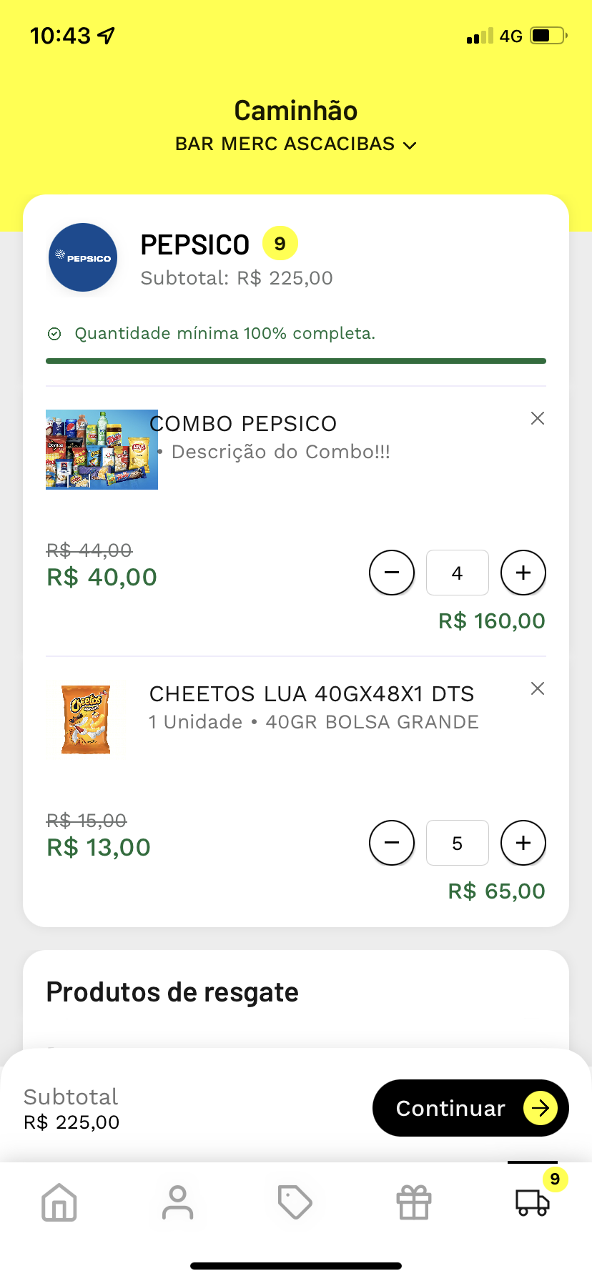This screenshot has height=1281, width=592.
Task: Open the truck cart tab
Action: tap(533, 1202)
